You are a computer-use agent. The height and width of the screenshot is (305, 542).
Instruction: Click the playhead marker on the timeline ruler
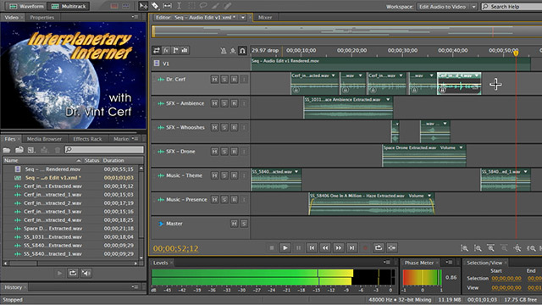pyautogui.click(x=516, y=53)
